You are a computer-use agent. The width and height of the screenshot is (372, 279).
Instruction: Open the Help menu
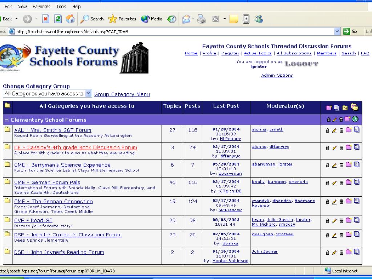(76, 7)
